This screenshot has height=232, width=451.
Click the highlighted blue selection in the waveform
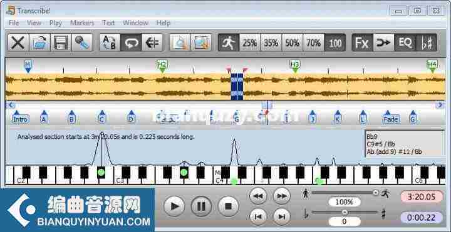[237, 87]
